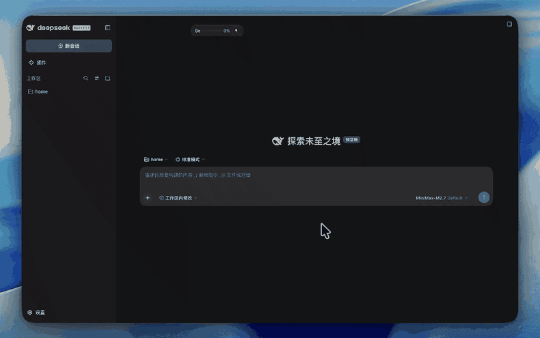Toggle the panel icon at window top-right corner
The height and width of the screenshot is (338, 540).
click(509, 24)
